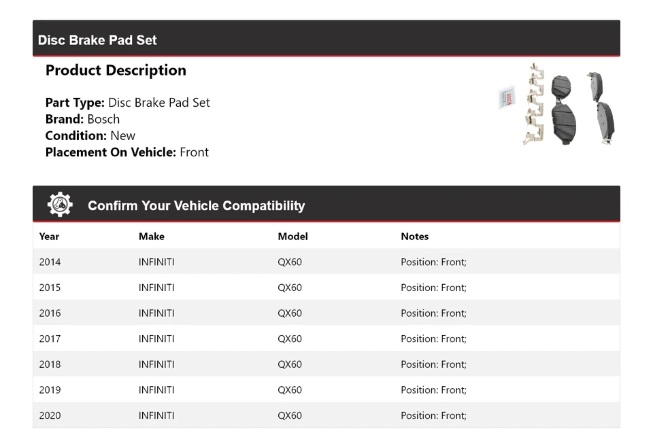
Task: Click the Placement On Vehicle: Front line
Action: point(127,152)
